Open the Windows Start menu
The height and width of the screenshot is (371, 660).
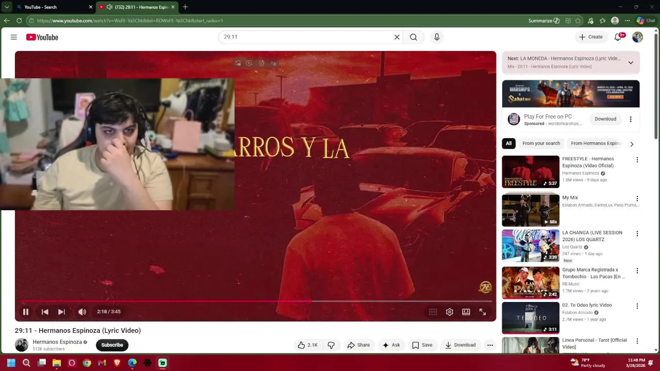(11, 363)
